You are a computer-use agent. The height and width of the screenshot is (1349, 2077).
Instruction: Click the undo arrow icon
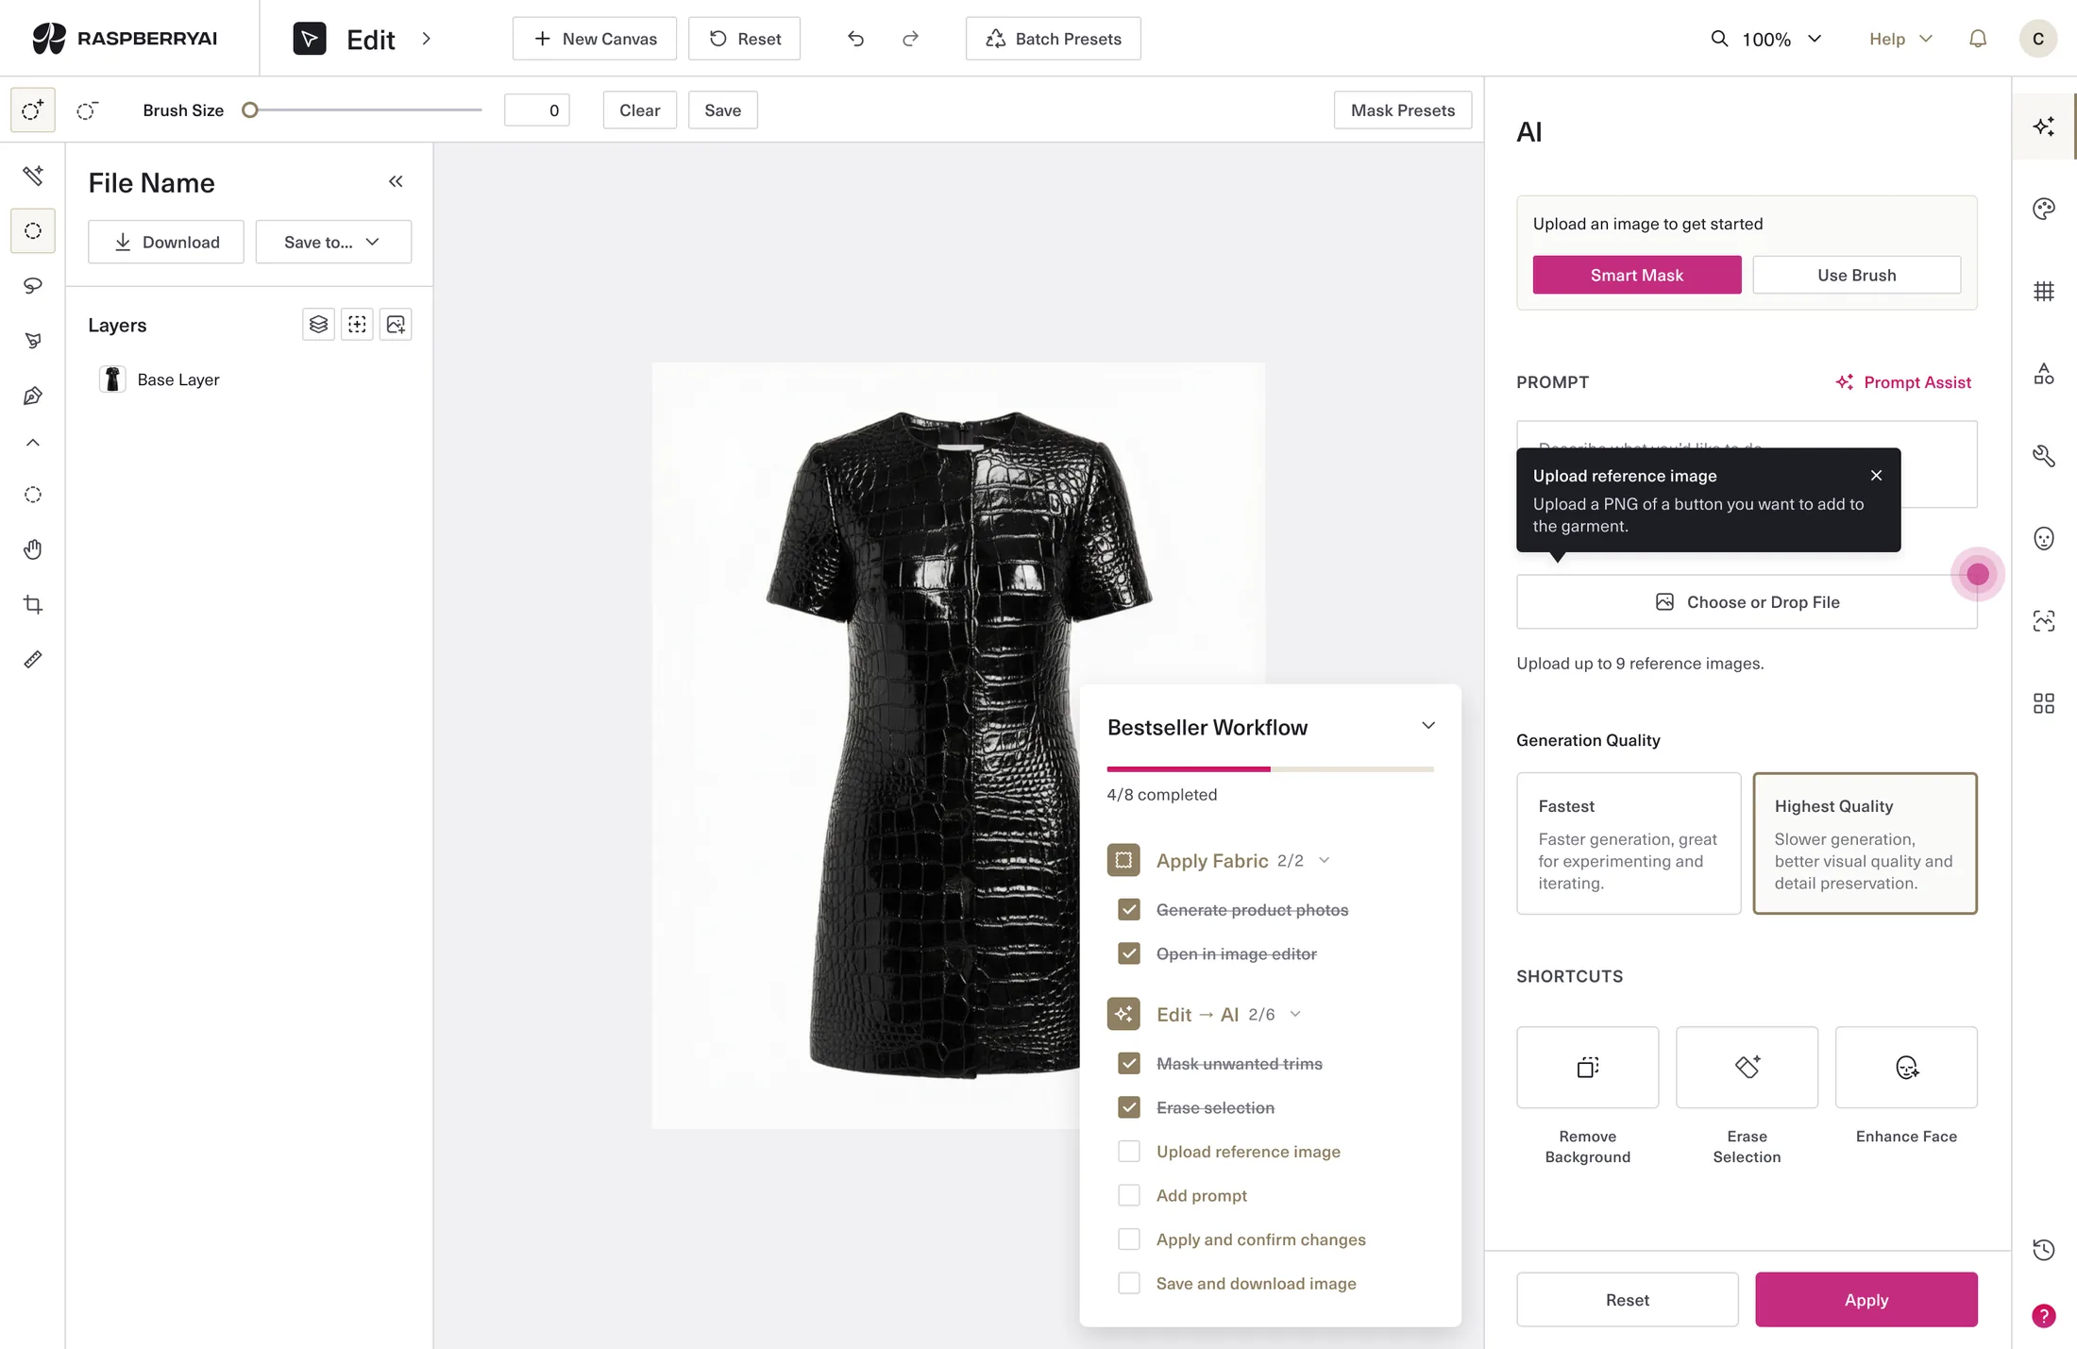855,39
